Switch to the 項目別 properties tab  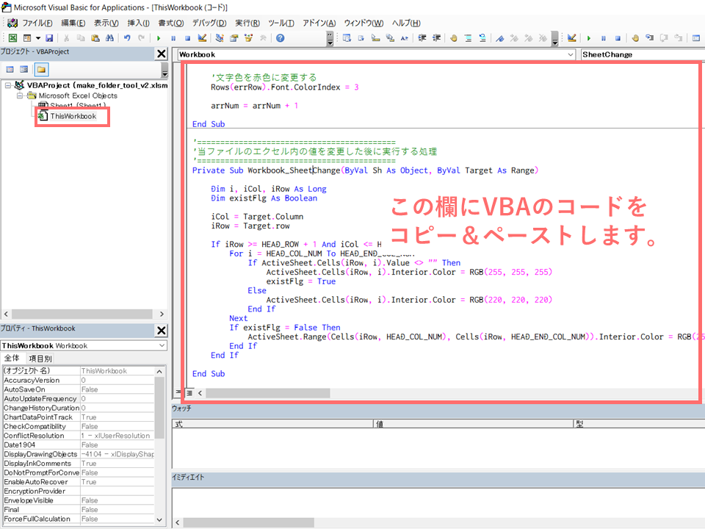(x=40, y=359)
